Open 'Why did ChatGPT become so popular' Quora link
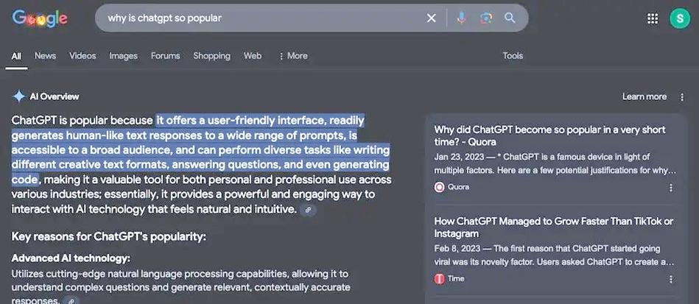The height and width of the screenshot is (304, 699). pyautogui.click(x=549, y=135)
